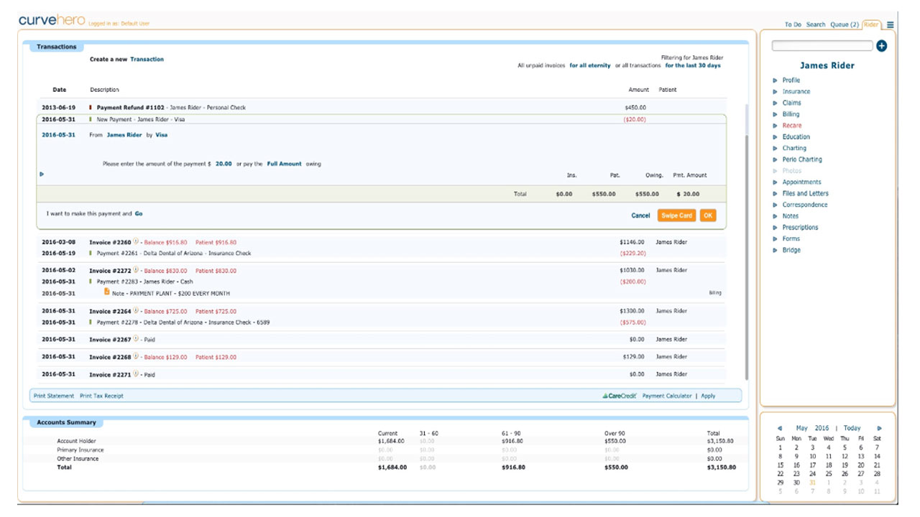Expand the Recare section
Image resolution: width=920 pixels, height=517 pixels.
pos(775,126)
